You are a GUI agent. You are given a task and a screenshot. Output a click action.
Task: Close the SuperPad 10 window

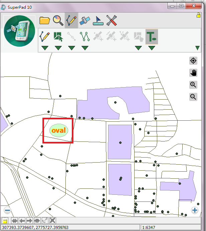pyautogui.click(x=194, y=6)
